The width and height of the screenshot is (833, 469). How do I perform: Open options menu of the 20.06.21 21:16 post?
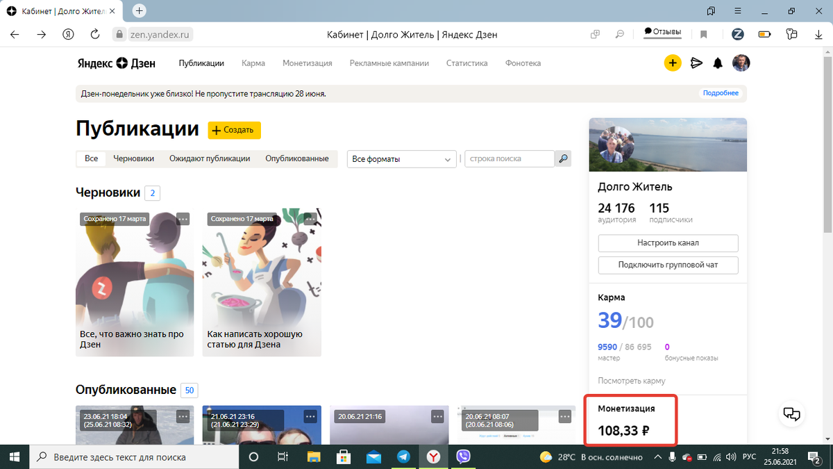(x=437, y=416)
